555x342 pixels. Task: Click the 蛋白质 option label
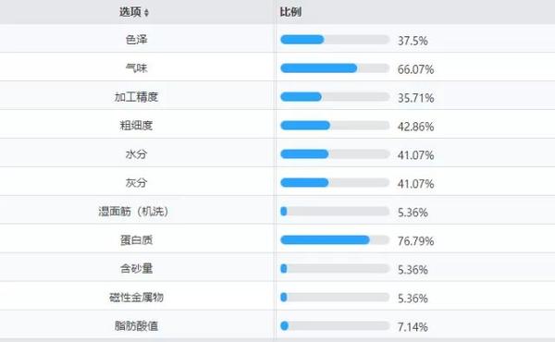coord(136,240)
